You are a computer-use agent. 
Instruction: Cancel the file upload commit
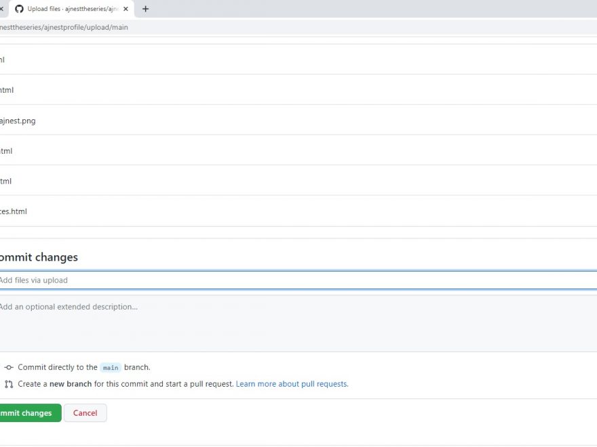(85, 413)
